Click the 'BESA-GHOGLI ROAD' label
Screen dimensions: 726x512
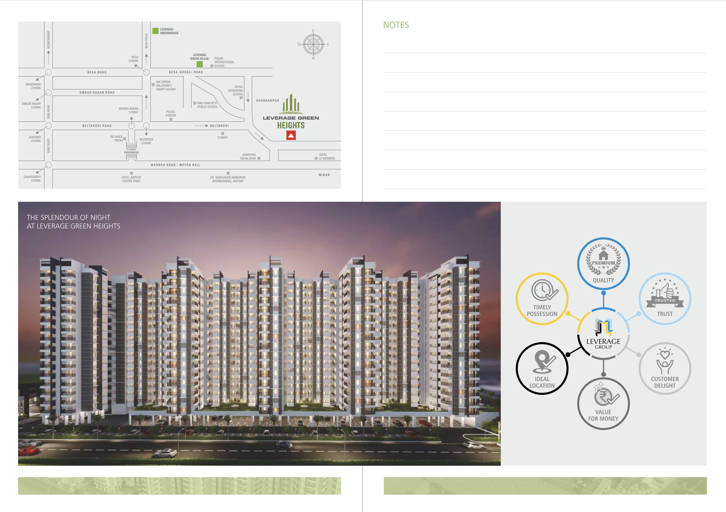(186, 72)
